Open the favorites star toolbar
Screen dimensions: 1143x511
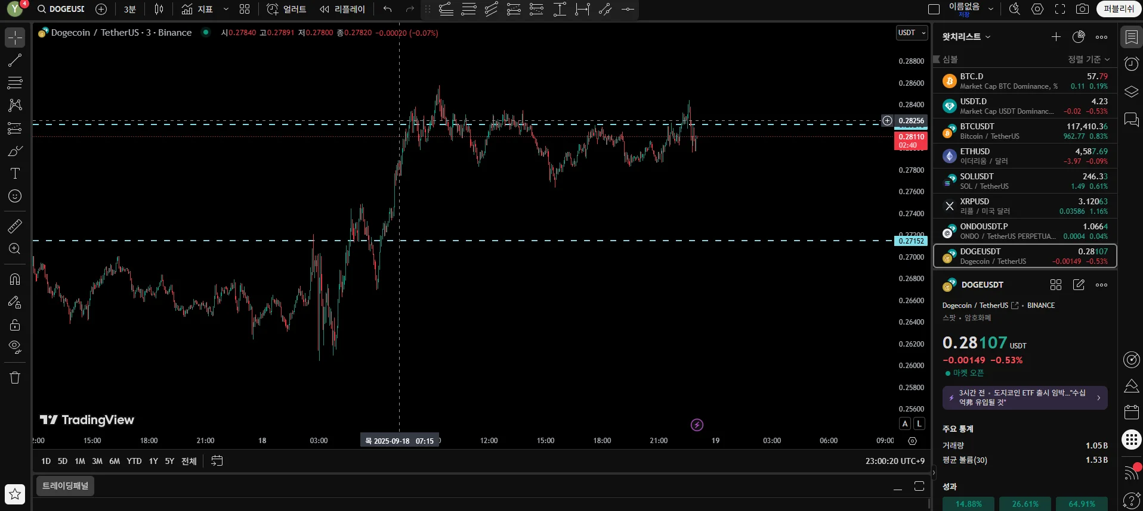[x=15, y=494]
